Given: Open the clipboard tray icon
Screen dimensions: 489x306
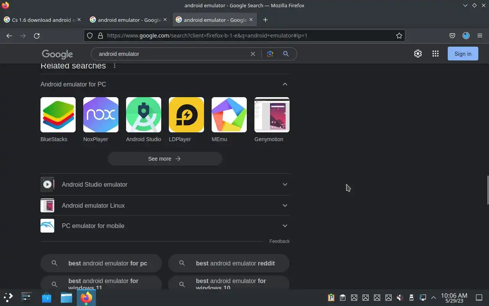Looking at the screenshot, I should tap(342, 298).
